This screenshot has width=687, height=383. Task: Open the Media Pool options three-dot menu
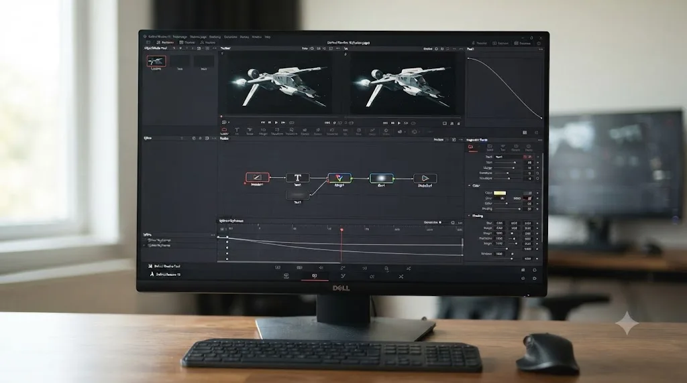[214, 48]
